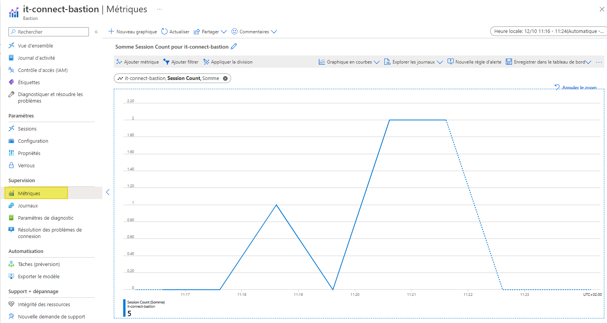Click Appliquer la division icon

pos(206,62)
